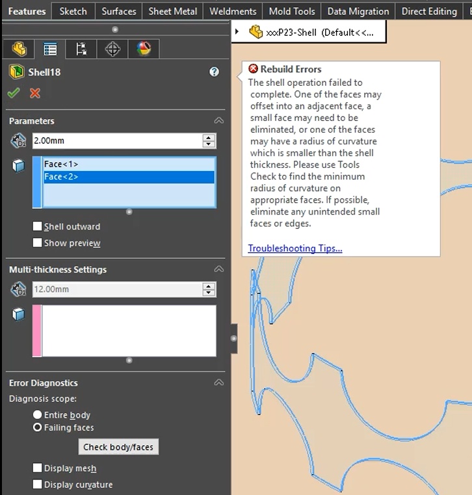Click the panel collapse handle at the panel edge
Viewport: 472px width, 495px height.
pyautogui.click(x=233, y=338)
